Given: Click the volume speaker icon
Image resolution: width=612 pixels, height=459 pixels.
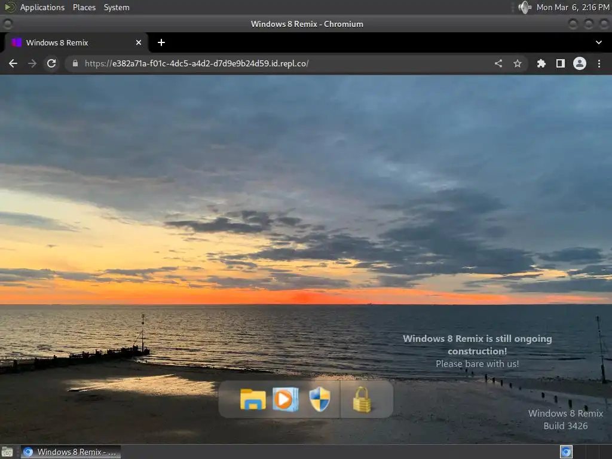Looking at the screenshot, I should pos(525,7).
